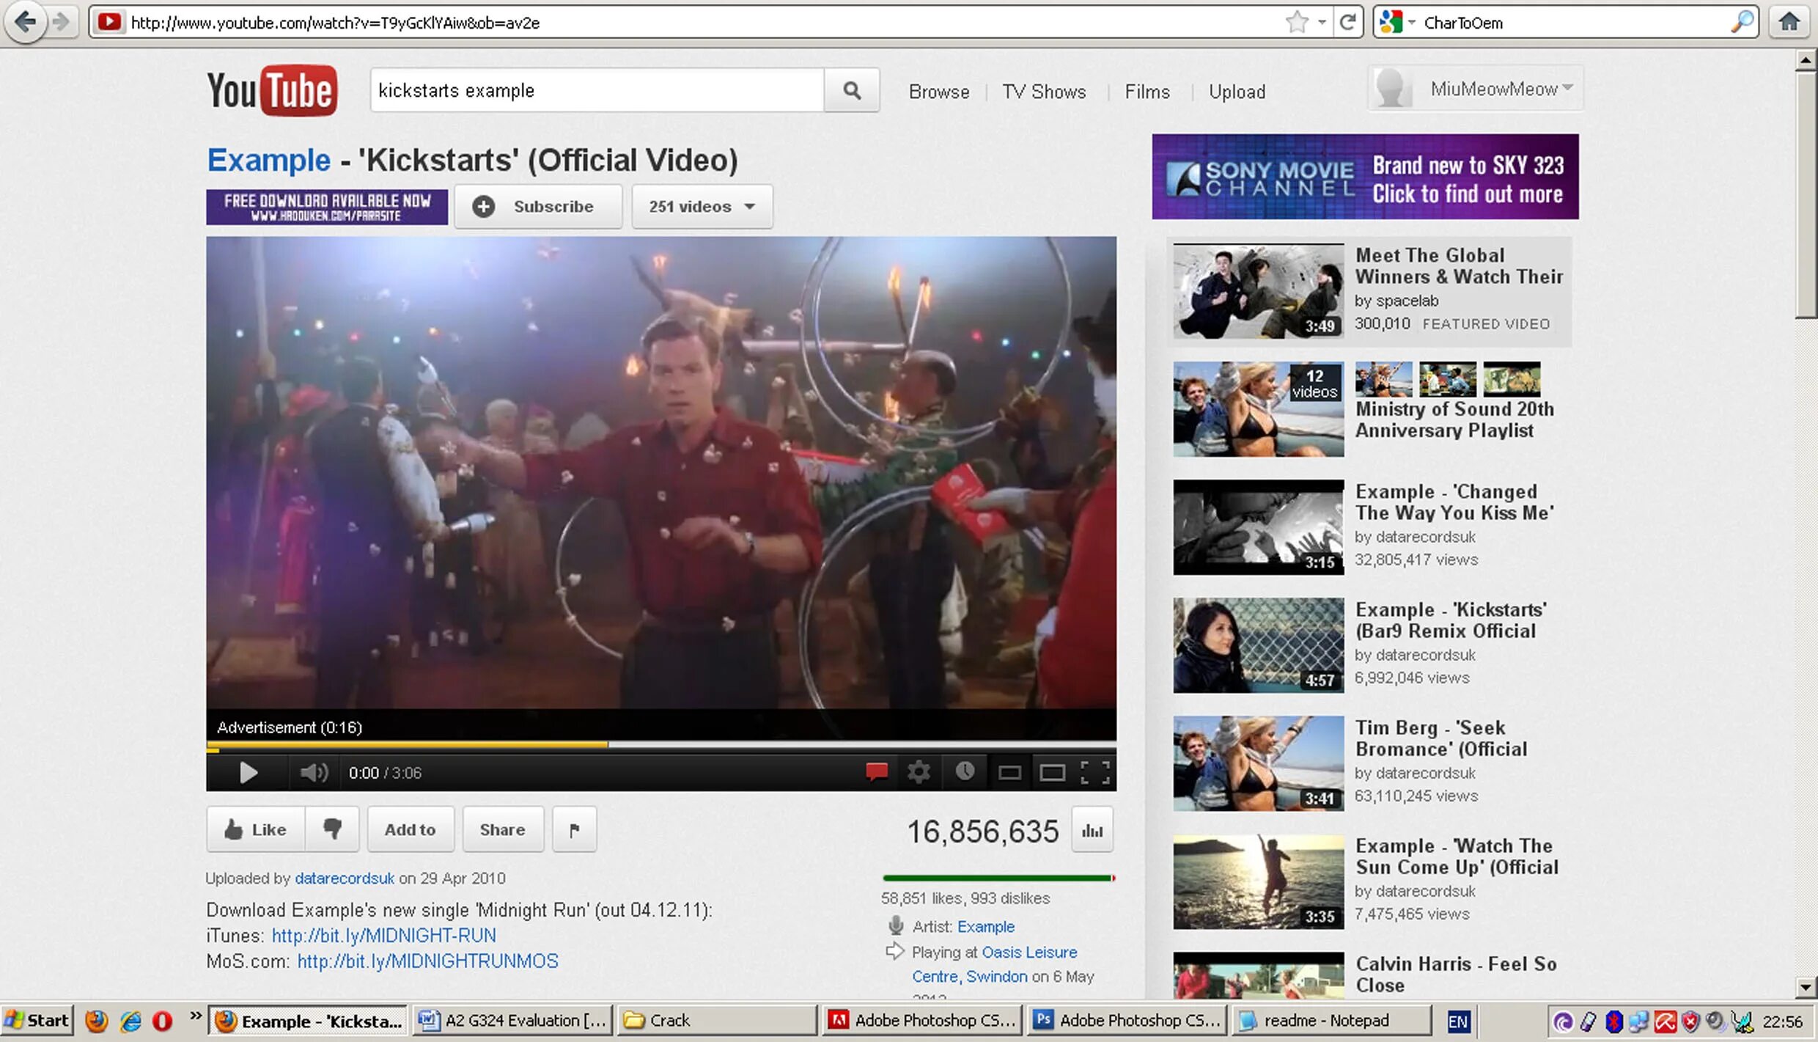Click the page scrollbar up arrow
Viewport: 1818px width, 1042px height.
tap(1806, 60)
